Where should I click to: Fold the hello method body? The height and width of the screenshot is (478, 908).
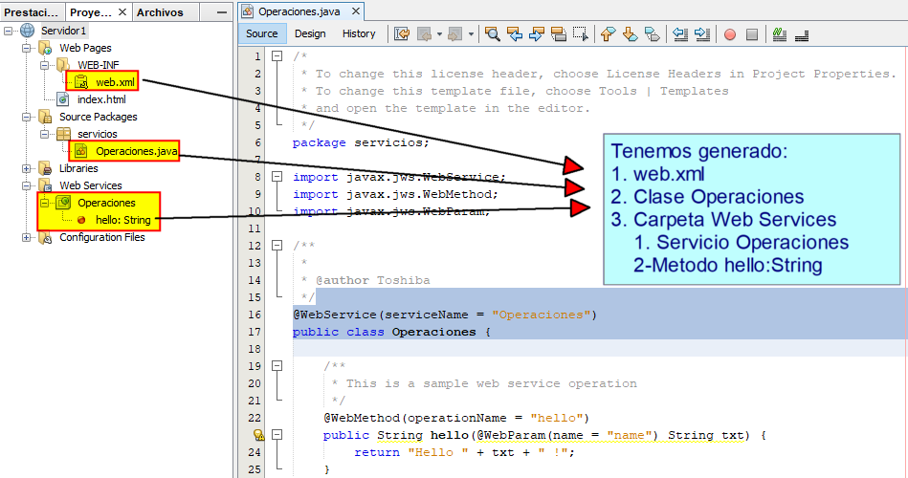[x=277, y=435]
